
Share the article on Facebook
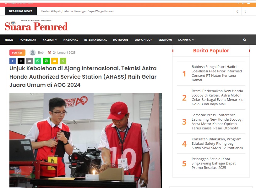pyautogui.click(x=13, y=61)
